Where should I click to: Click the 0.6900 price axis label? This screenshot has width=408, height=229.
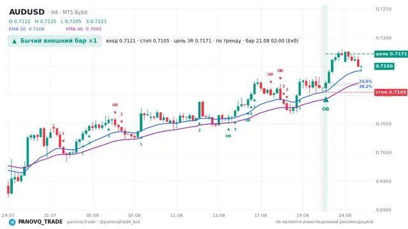point(384,210)
